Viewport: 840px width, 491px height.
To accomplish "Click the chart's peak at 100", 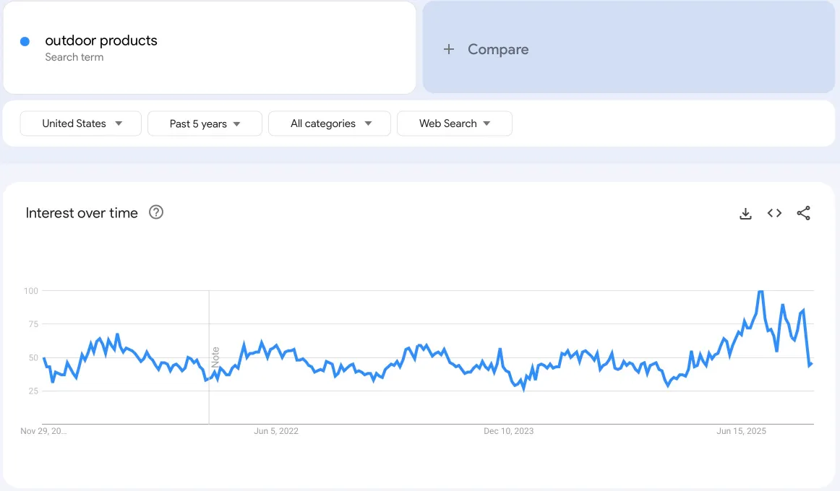I will pos(760,291).
